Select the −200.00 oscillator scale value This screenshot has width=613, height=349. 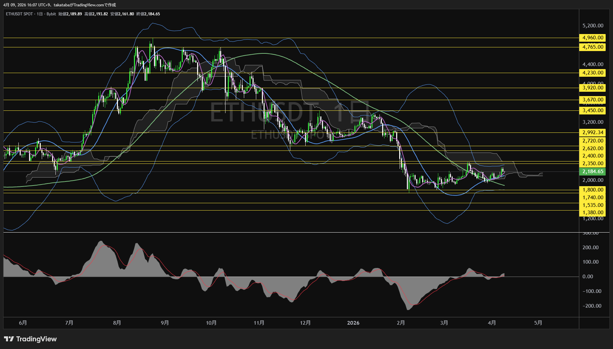592,306
